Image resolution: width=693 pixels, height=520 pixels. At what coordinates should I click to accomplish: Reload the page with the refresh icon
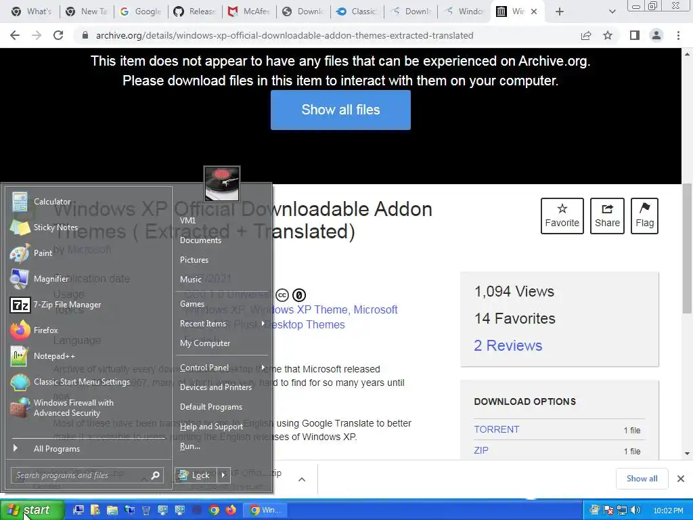[58, 35]
